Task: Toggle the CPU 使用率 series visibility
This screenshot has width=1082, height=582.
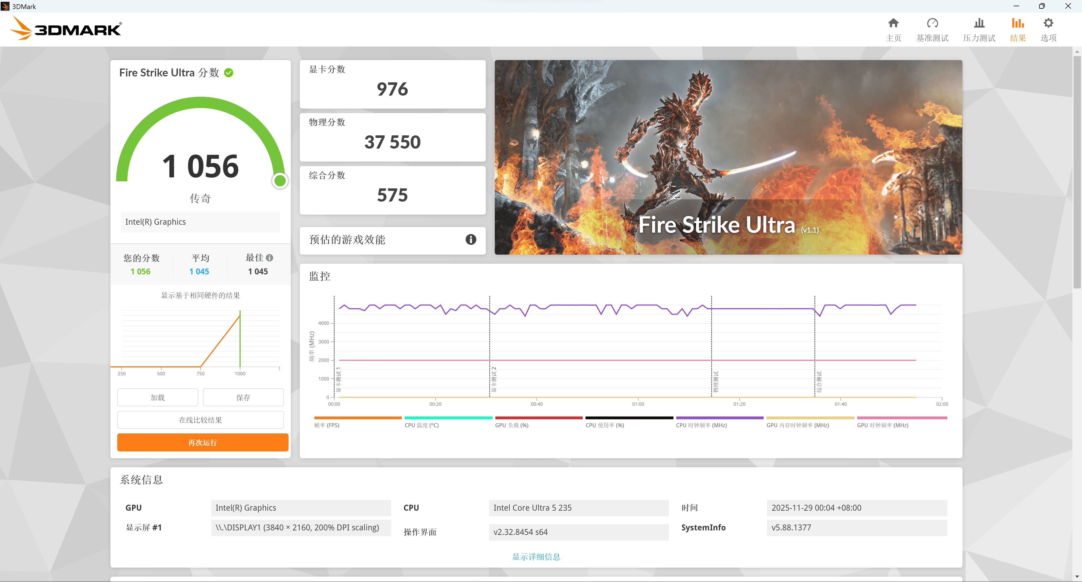Action: [x=629, y=418]
